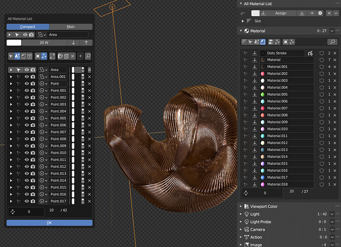Remove Point.006 with its X icon
341x247 pixels.
click(89, 125)
